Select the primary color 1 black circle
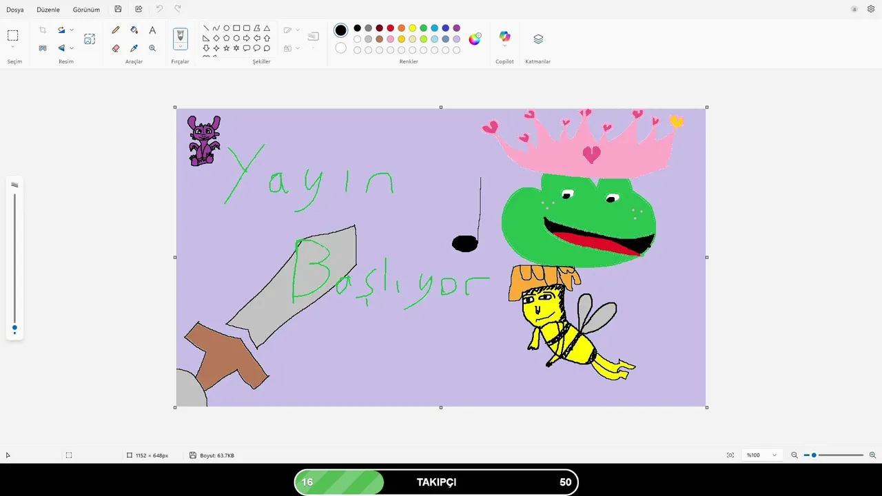Screen dimensions: 882x496 340,30
